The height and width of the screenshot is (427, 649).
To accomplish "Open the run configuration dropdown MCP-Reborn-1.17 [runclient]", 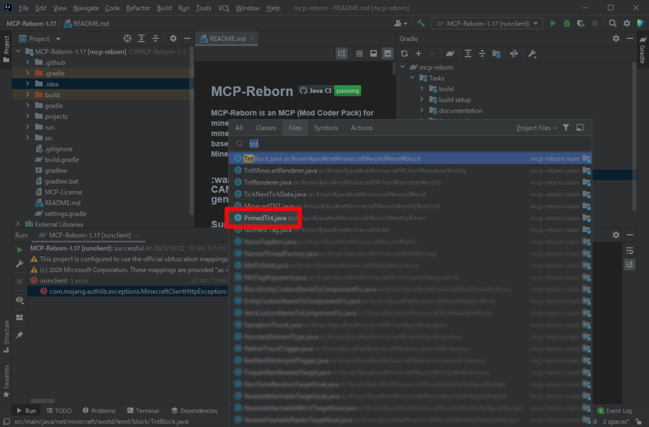I will pos(487,23).
